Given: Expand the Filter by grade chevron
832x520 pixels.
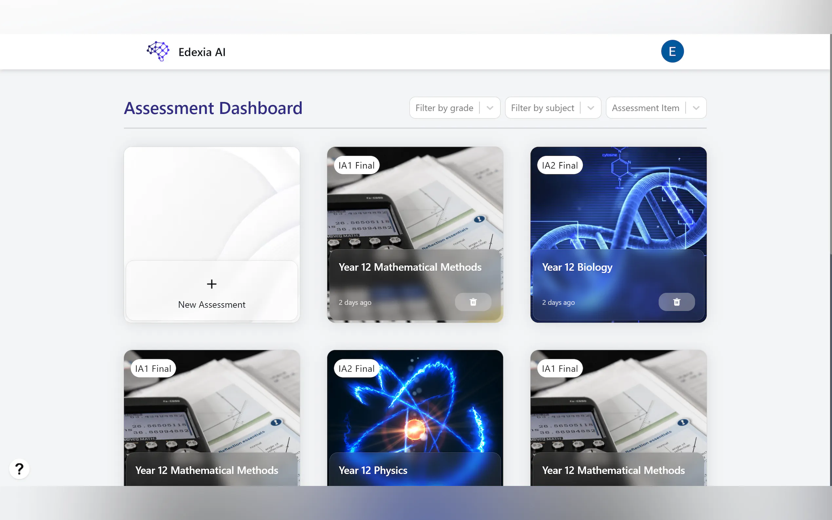Looking at the screenshot, I should pyautogui.click(x=490, y=108).
